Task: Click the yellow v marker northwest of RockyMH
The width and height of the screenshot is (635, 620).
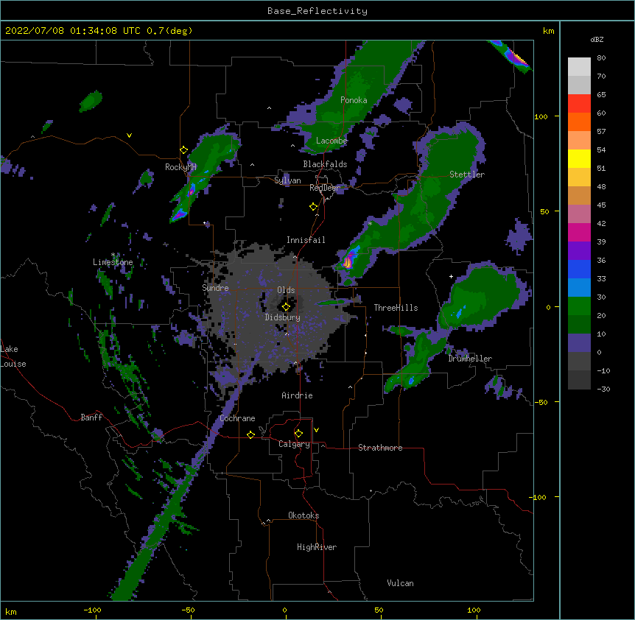Action: (129, 135)
